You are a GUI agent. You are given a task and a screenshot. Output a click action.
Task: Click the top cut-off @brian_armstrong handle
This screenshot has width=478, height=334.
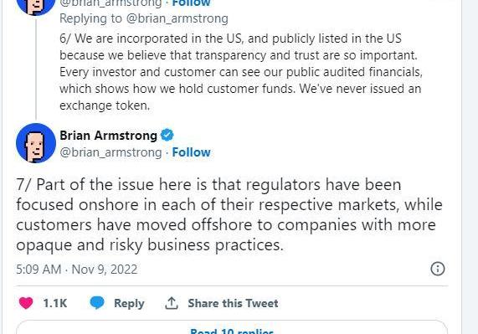click(111, 3)
